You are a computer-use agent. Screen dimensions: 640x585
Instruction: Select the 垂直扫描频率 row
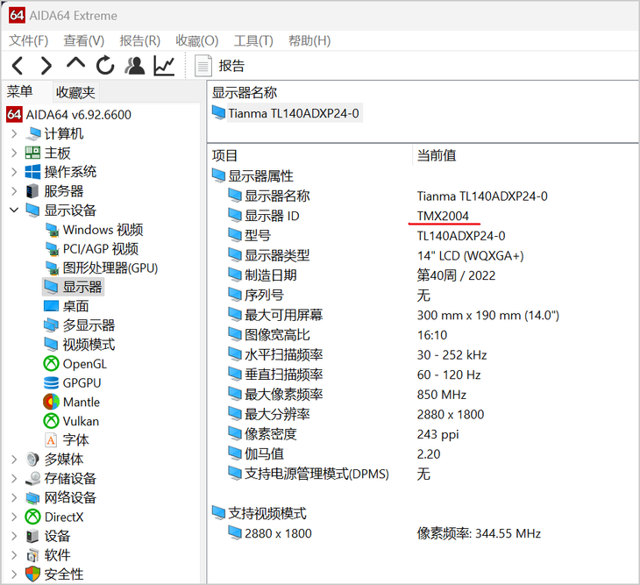coord(423,375)
